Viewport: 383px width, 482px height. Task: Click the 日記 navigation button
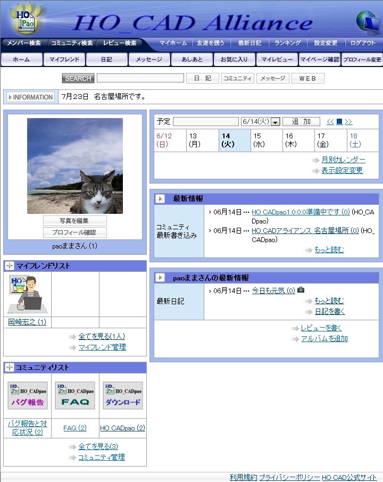[x=107, y=60]
